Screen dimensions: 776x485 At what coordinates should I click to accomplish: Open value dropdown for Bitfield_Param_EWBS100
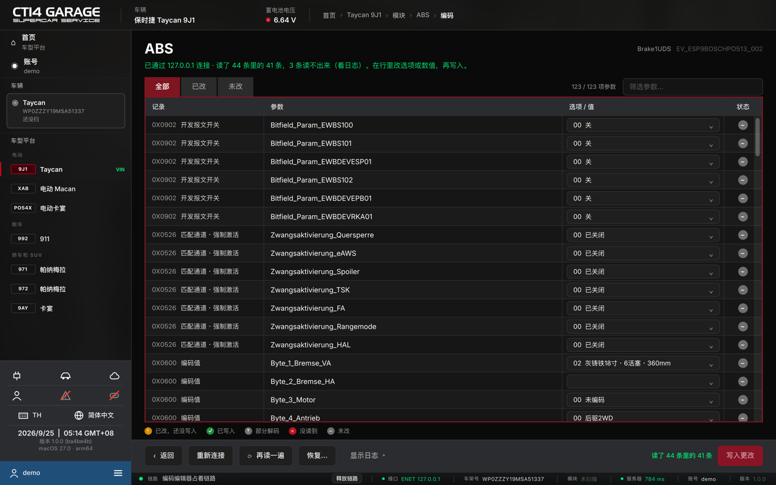coord(643,125)
